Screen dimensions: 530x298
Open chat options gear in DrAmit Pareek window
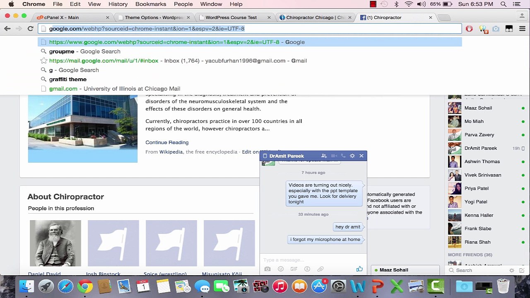352,156
